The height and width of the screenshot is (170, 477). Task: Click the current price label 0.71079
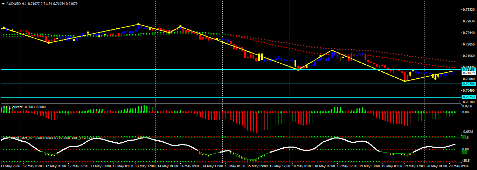(469, 73)
